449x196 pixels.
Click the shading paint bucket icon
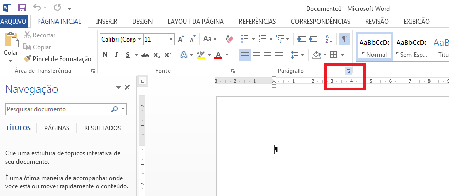(x=316, y=55)
